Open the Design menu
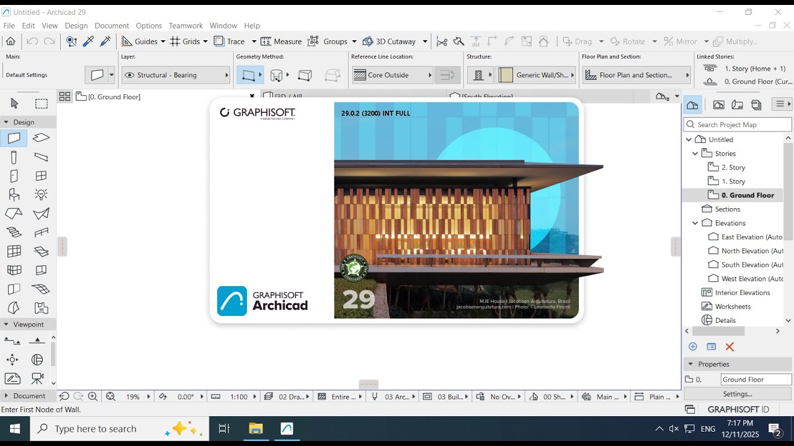 (x=76, y=25)
